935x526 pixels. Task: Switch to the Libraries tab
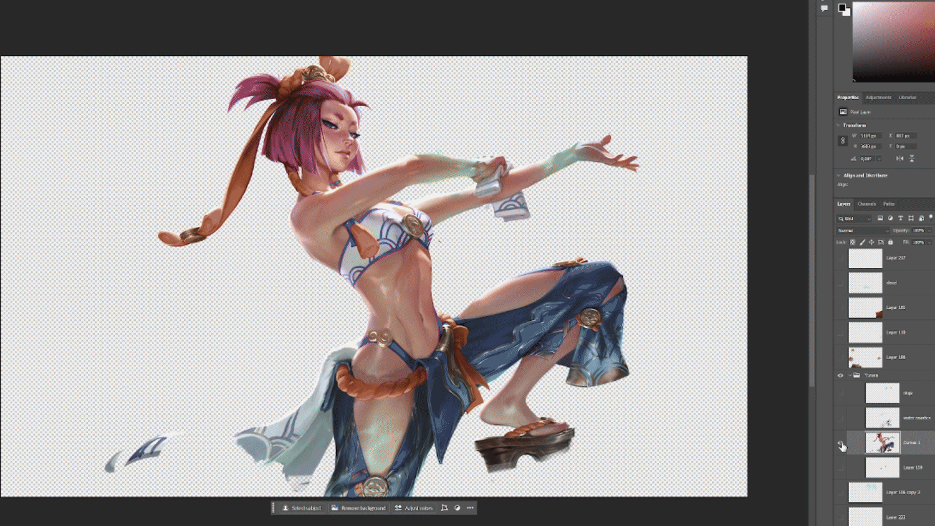(908, 97)
